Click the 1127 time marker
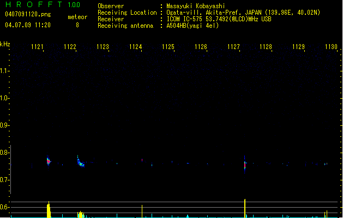343x218 pixels. (233, 47)
